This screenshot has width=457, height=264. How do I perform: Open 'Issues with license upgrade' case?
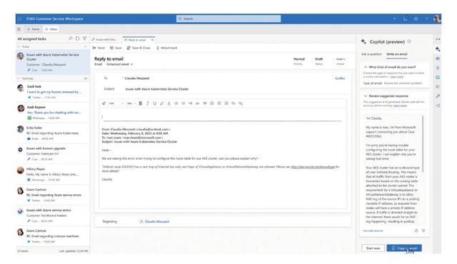pyautogui.click(x=53, y=154)
